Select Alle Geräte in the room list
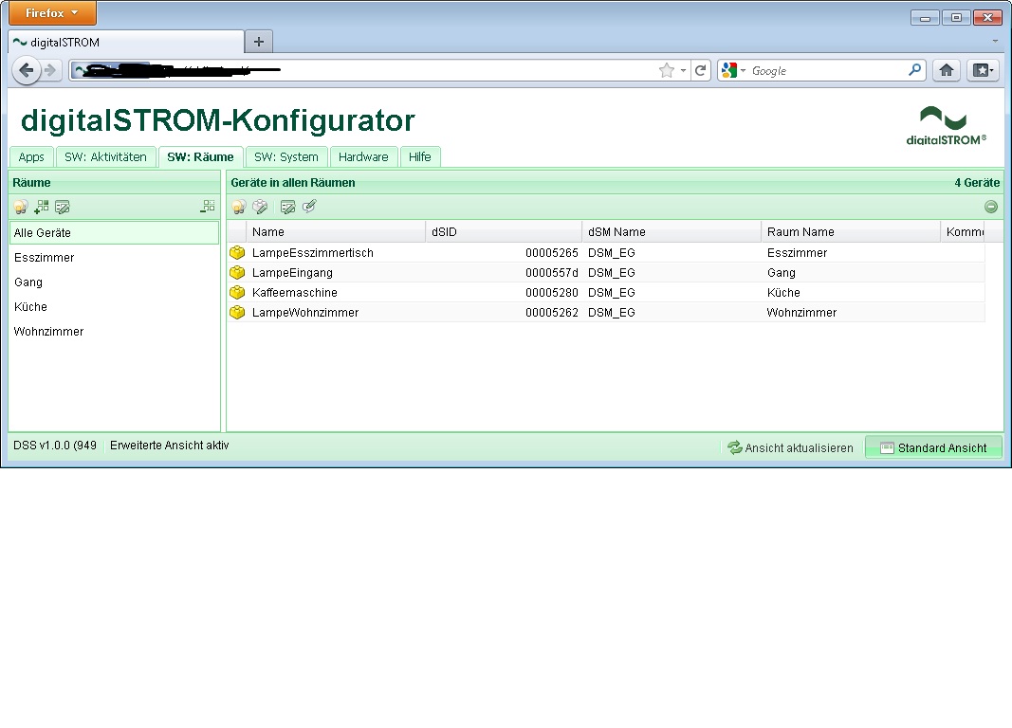The image size is (1012, 728). 114,233
